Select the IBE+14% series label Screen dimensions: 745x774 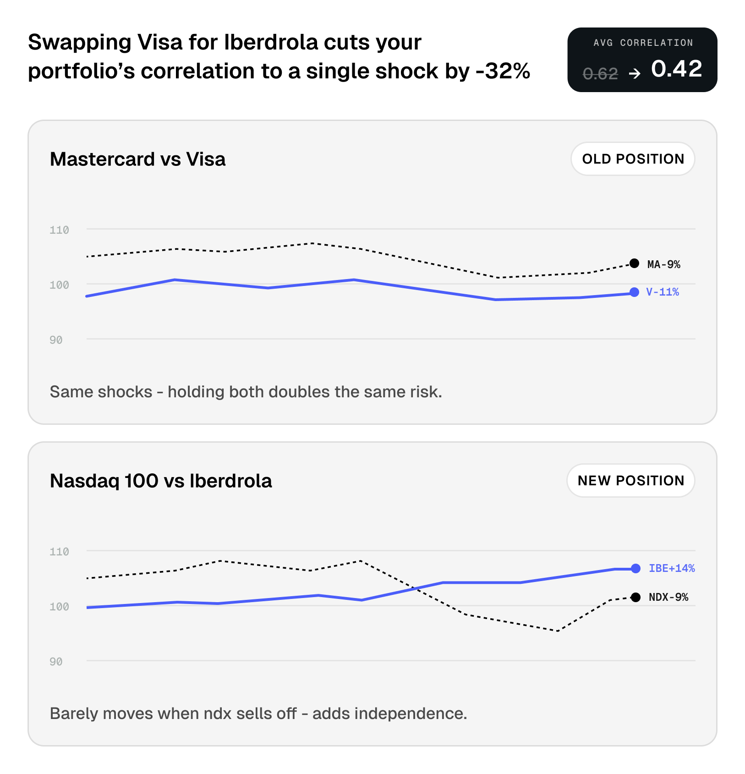coord(672,568)
